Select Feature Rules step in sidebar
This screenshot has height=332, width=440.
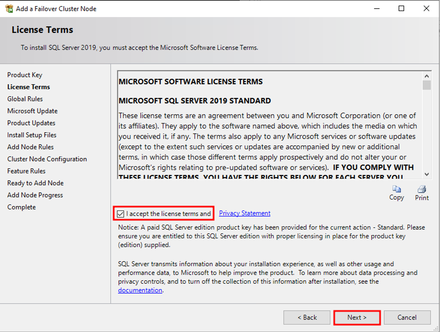point(26,171)
